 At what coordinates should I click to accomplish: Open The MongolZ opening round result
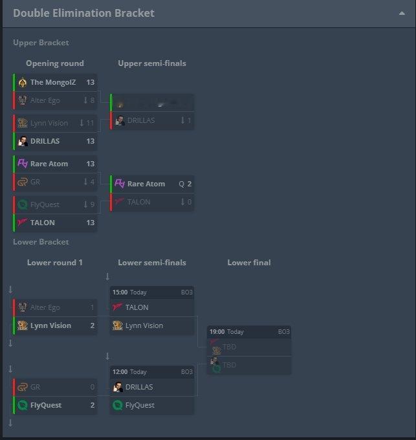(x=55, y=82)
